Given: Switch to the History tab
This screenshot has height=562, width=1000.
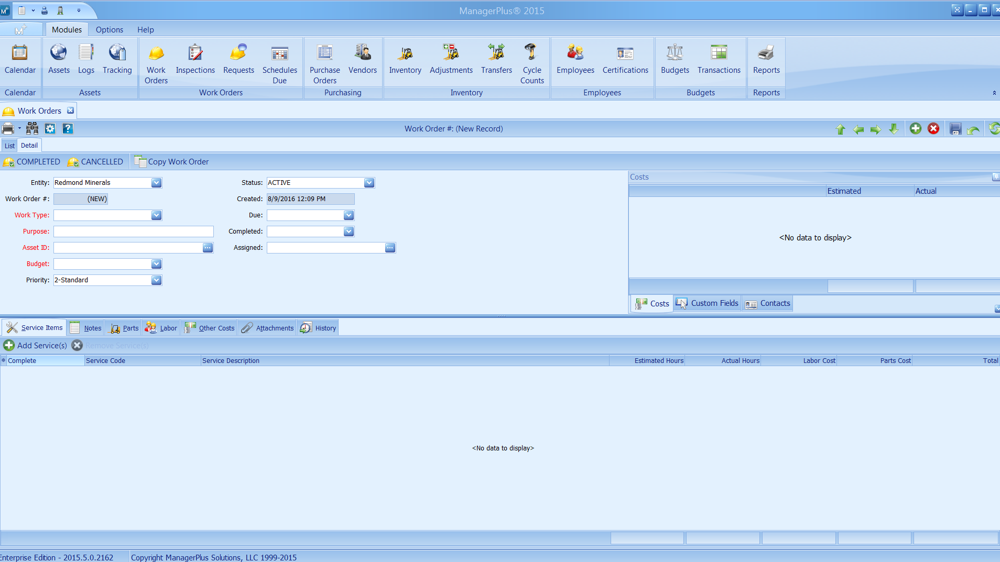Looking at the screenshot, I should (x=318, y=328).
